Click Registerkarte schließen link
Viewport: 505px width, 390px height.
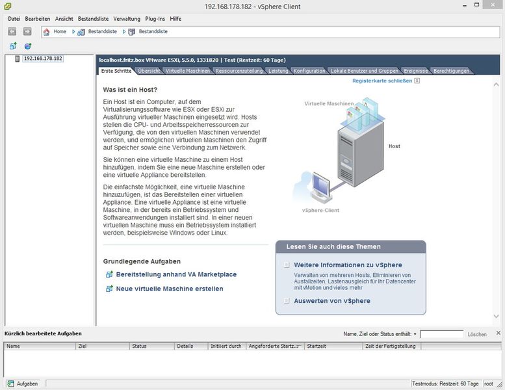coord(382,81)
